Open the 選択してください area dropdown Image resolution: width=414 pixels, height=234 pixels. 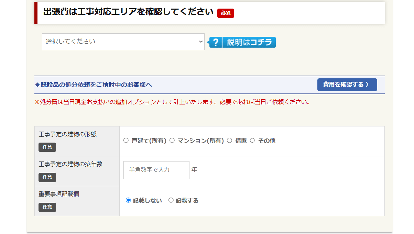point(123,42)
